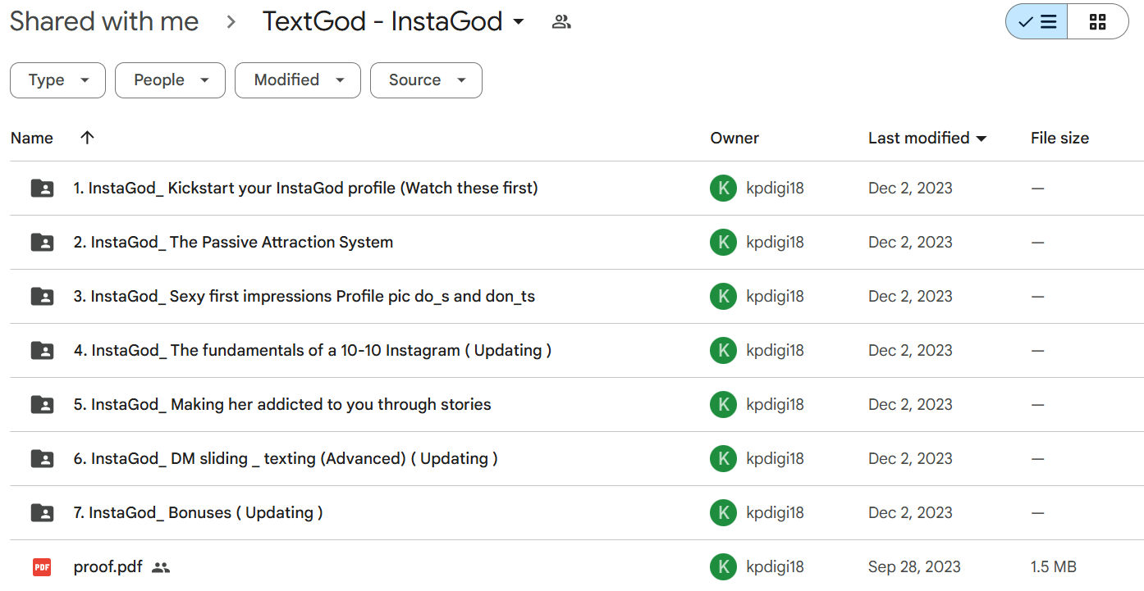
Task: Click Dec 2, 2023 date in DM sliding row
Action: (x=910, y=458)
